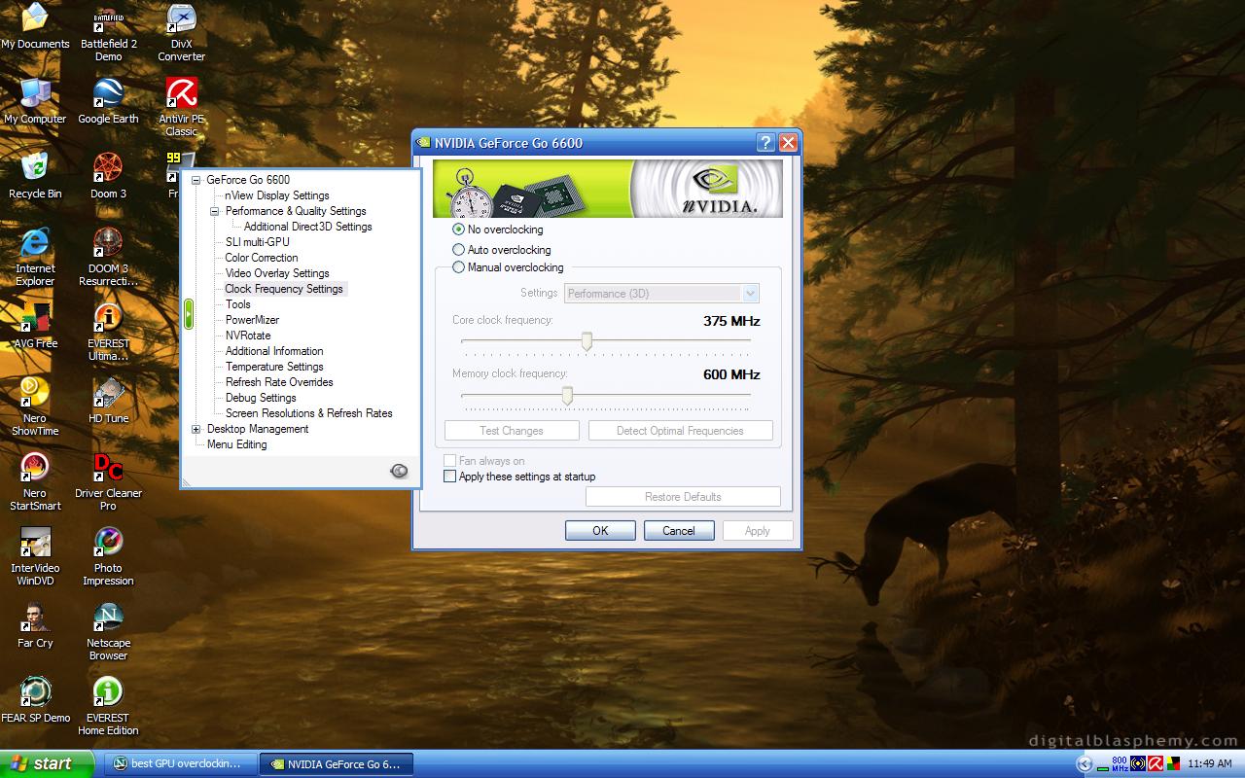This screenshot has height=778, width=1245.
Task: Open Refresh Rate Overrides page
Action: (279, 382)
